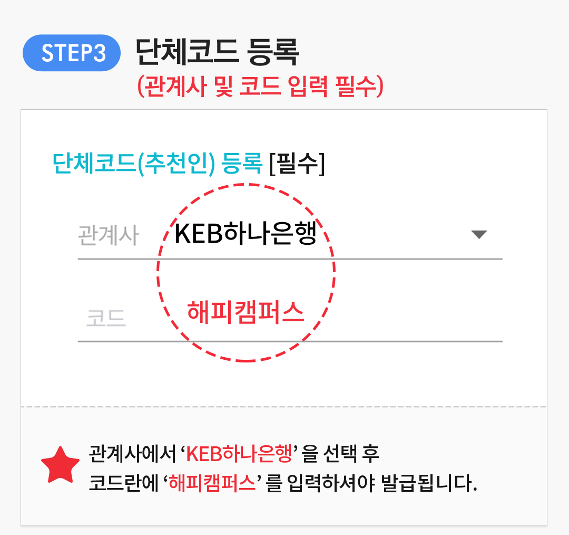Click red KEB하나은행 text in the notice
The width and height of the screenshot is (569, 535).
(239, 454)
